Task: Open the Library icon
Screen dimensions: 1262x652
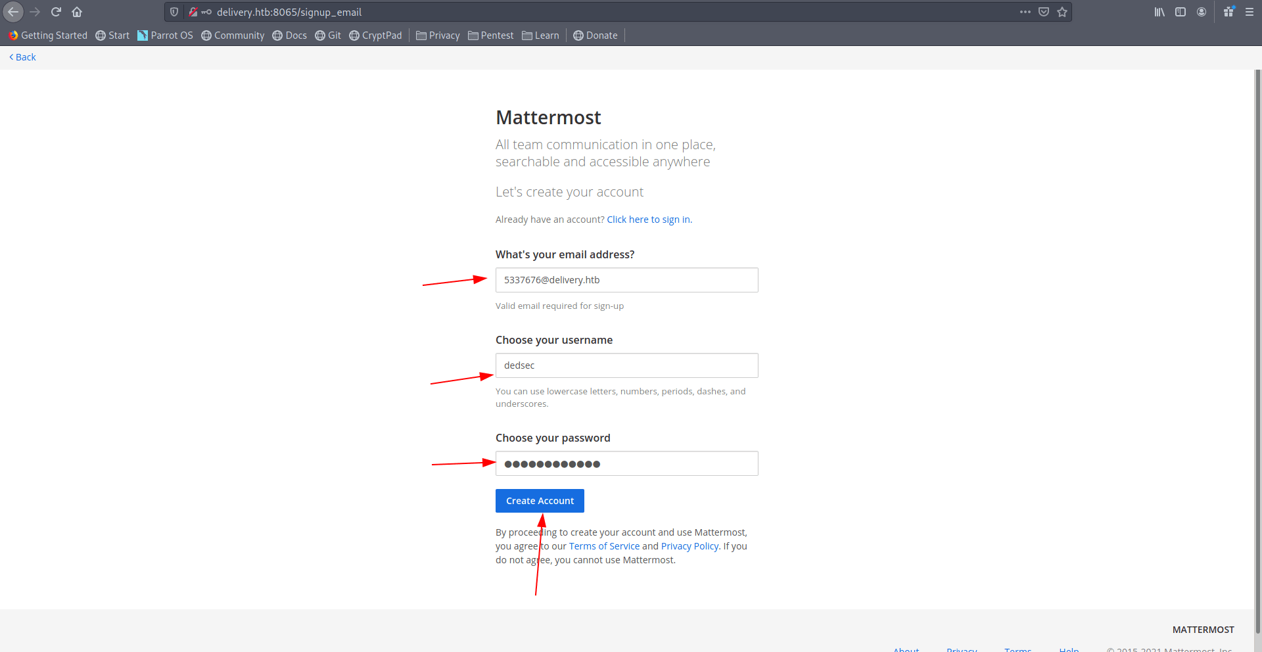Action: (x=1159, y=12)
